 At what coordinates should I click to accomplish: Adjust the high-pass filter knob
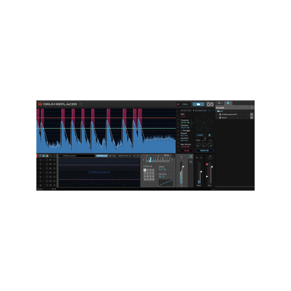click(x=204, y=145)
